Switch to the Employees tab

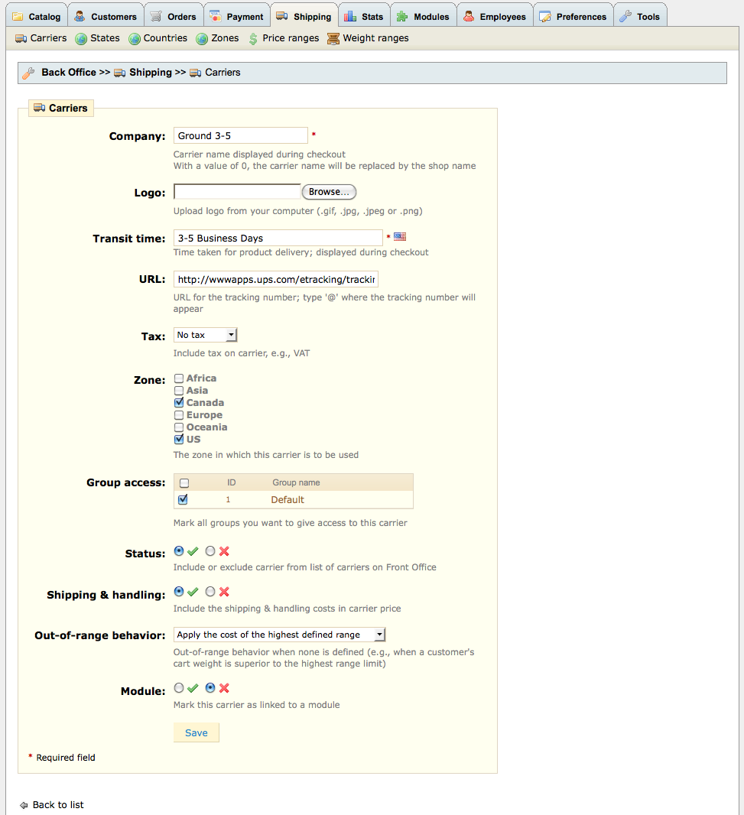click(495, 15)
